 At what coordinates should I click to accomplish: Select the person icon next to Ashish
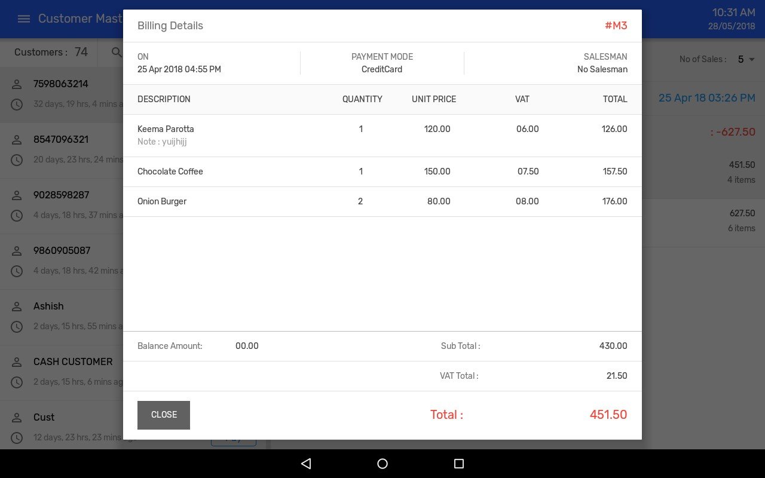[17, 306]
